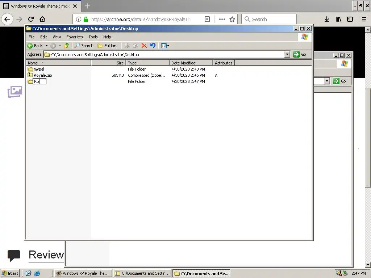
Task: Close the Windows XP Royale Theme tab
Action: pos(75,6)
